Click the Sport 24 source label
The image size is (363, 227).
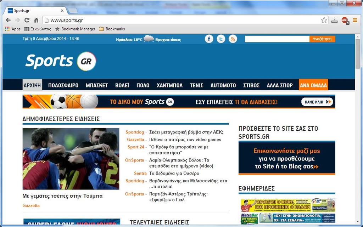click(x=136, y=147)
